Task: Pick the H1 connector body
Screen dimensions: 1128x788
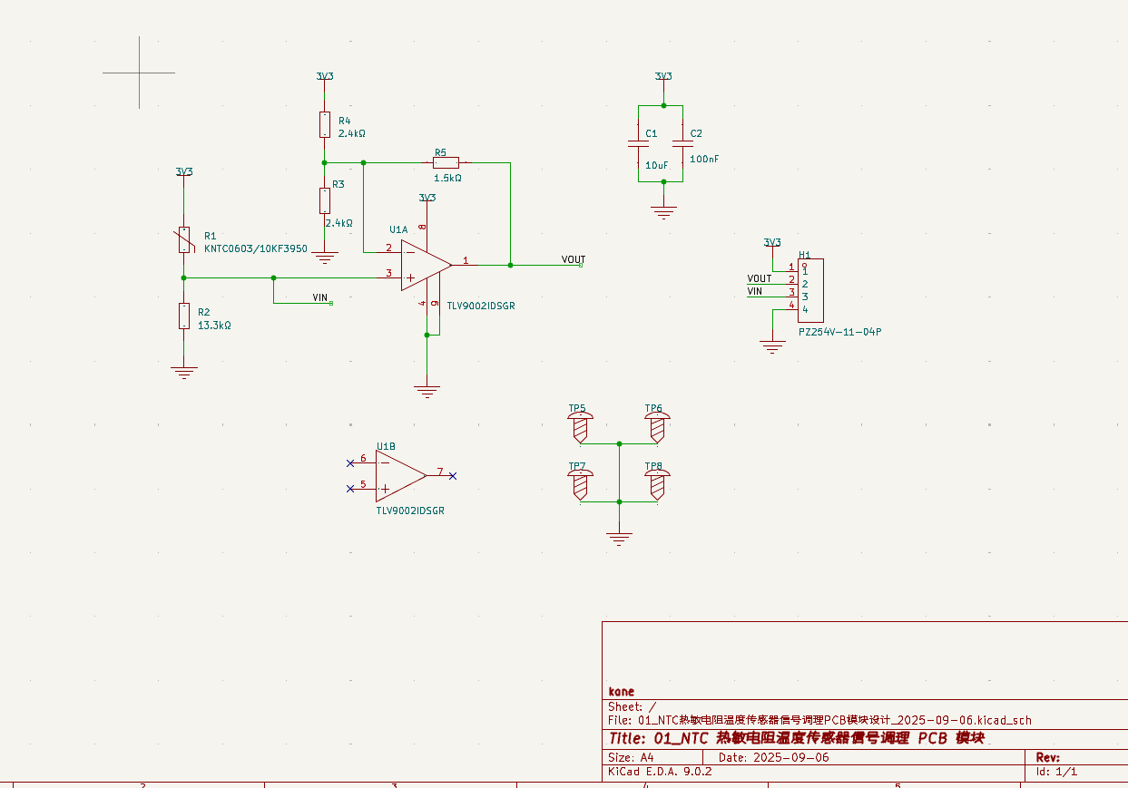Action: pyautogui.click(x=811, y=290)
